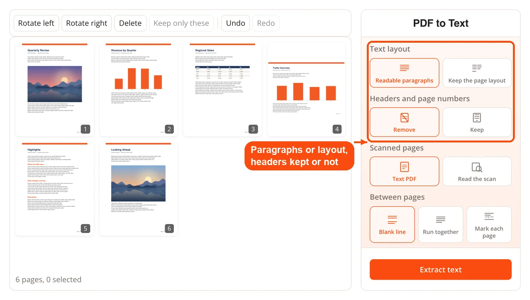
Task: Select page 5 Highlights thumbnail
Action: pos(55,189)
